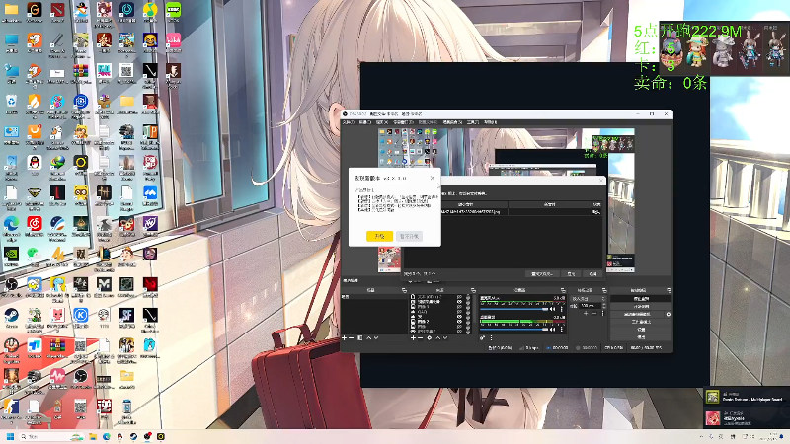The image size is (790, 444).
Task: Open the Windows Start button
Action: [x=10, y=436]
